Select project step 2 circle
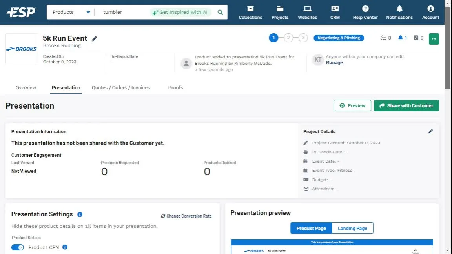Screen dimensions: 452x254 tap(288, 38)
